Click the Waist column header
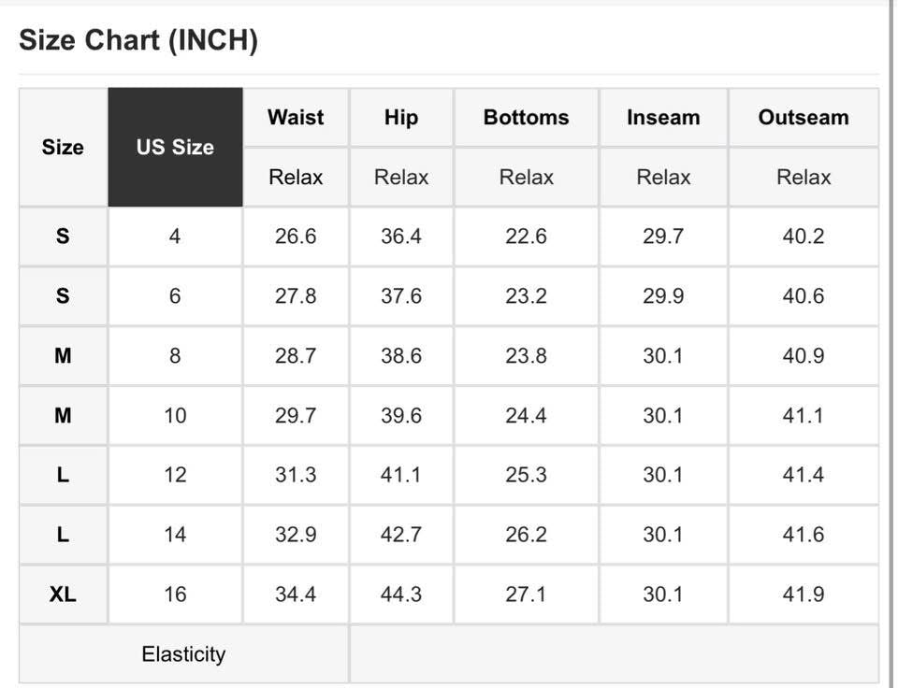 pyautogui.click(x=296, y=117)
